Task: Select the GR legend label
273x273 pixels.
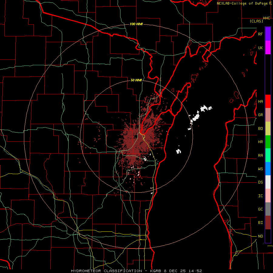Action: point(260,115)
